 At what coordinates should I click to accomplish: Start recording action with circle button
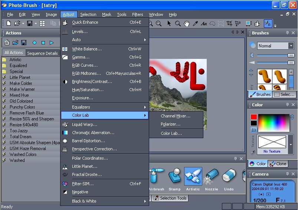click(x=35, y=43)
